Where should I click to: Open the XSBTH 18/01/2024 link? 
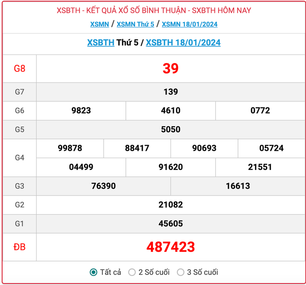tap(183, 43)
